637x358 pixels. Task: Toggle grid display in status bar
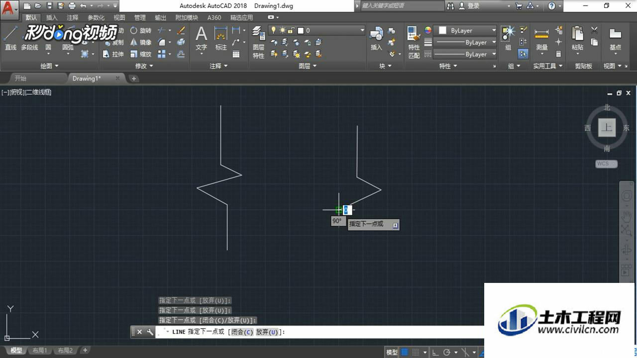click(405, 352)
